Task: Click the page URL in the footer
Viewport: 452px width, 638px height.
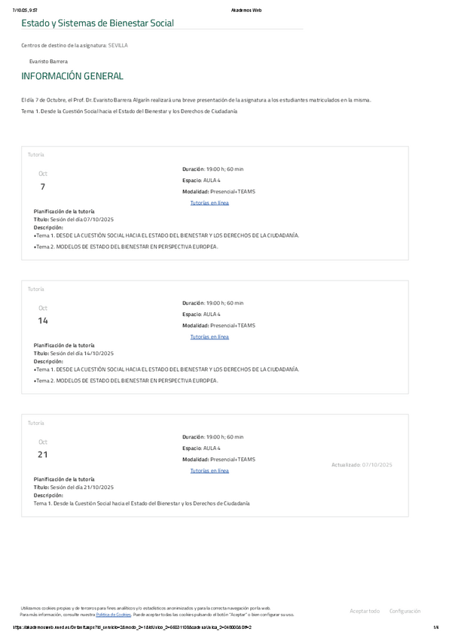Action: [133, 627]
